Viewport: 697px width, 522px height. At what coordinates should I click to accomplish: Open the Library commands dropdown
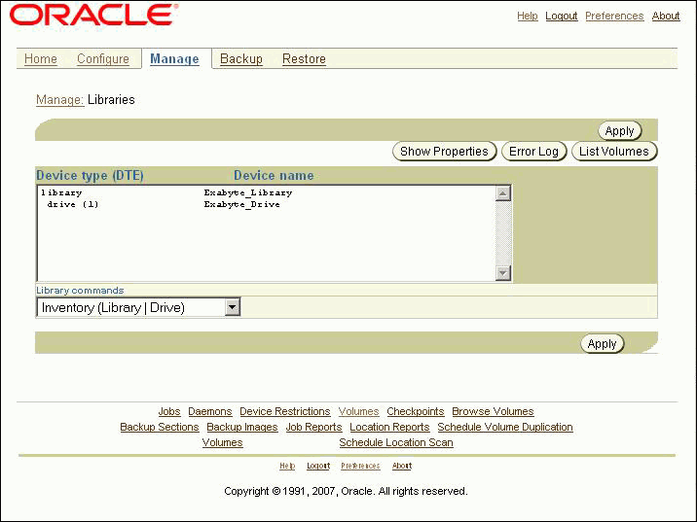click(138, 307)
